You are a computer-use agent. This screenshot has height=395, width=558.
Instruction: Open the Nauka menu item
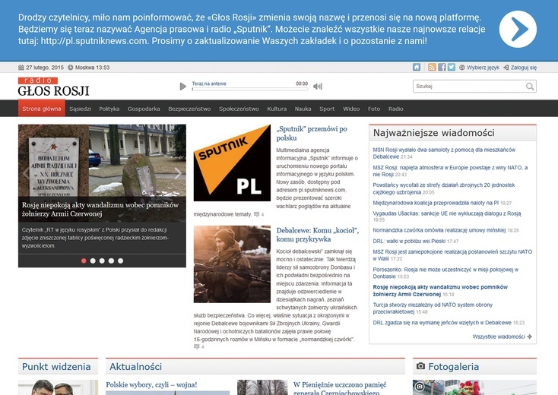pyautogui.click(x=303, y=109)
